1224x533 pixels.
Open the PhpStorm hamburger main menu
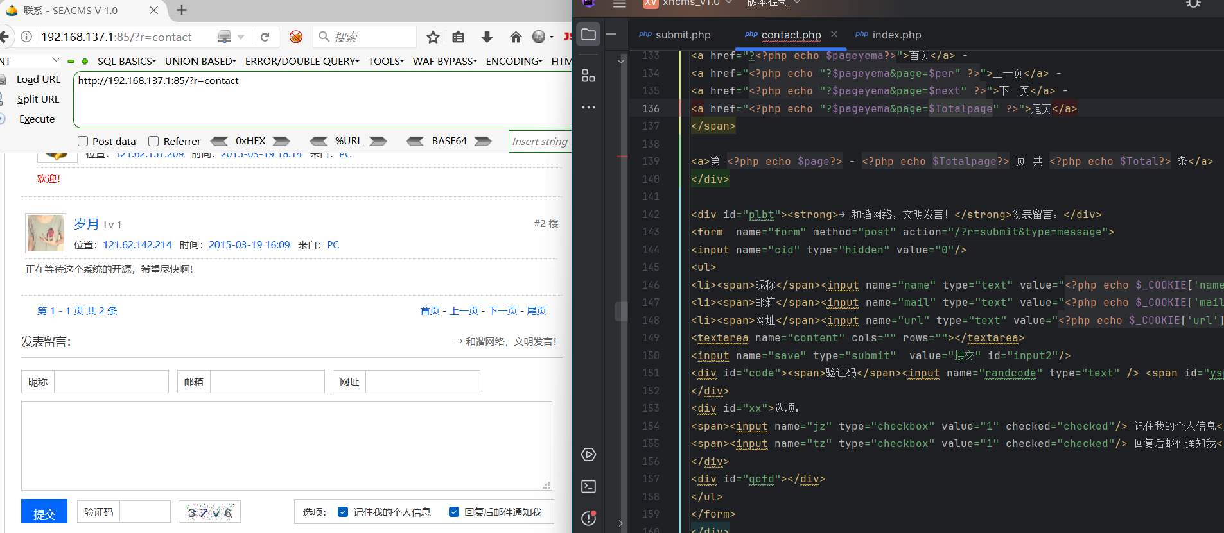point(619,4)
